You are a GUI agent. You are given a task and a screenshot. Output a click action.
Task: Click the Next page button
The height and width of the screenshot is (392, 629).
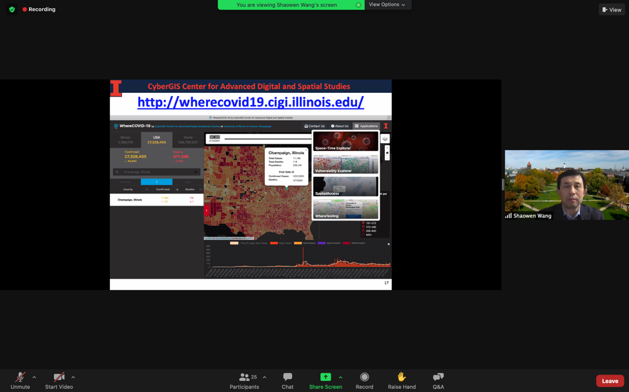(x=188, y=182)
